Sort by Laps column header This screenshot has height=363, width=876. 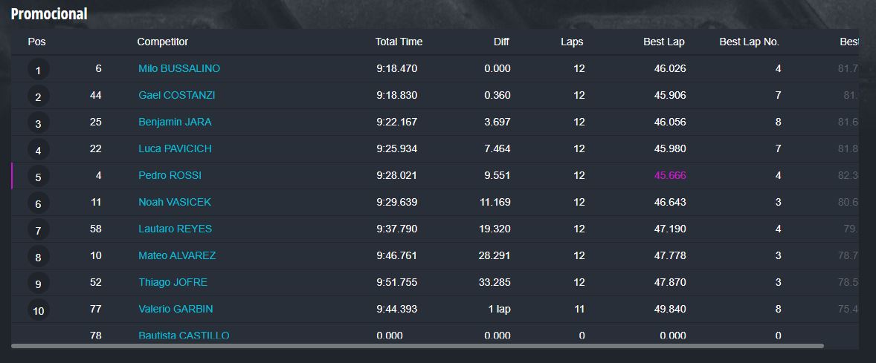[572, 42]
